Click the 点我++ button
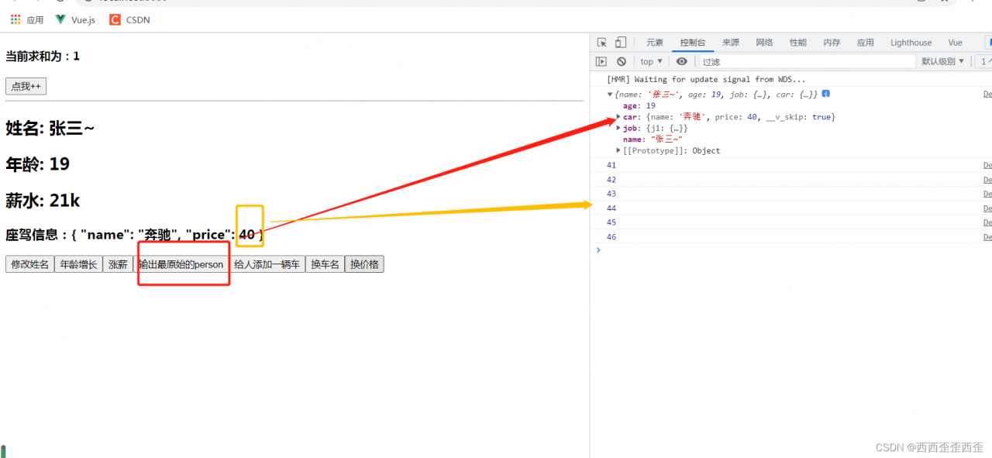 [x=26, y=86]
